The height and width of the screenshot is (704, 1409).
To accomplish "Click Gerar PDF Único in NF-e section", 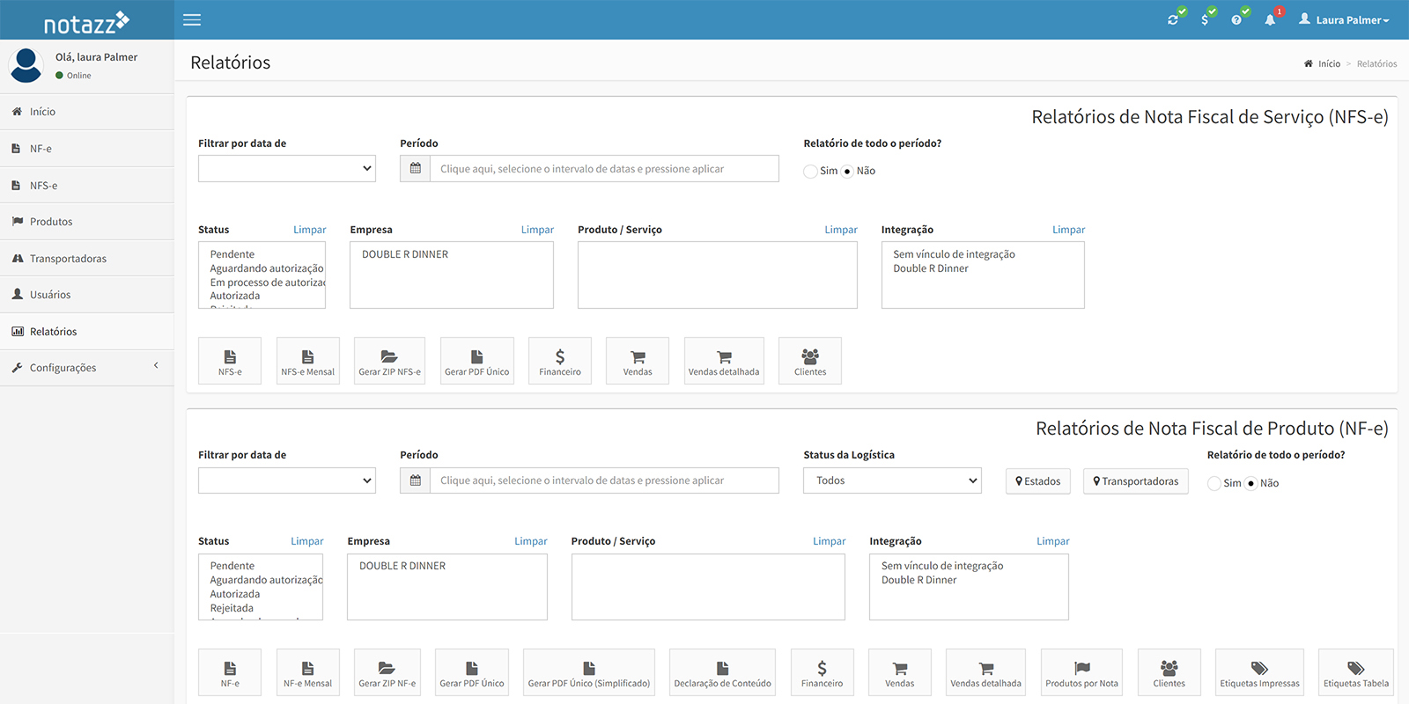I will 472,672.
